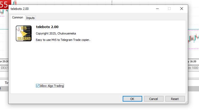Screen dimensions: 199x112
Task: Confirm the dialog with OK
Action: (x=132, y=99)
